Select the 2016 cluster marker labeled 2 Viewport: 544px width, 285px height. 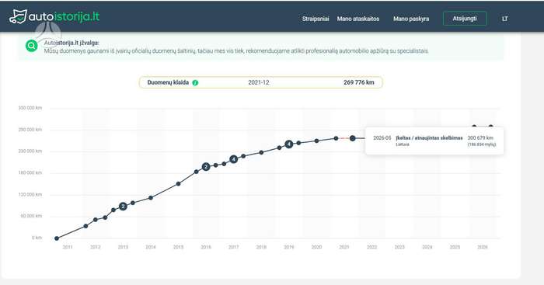point(206,167)
